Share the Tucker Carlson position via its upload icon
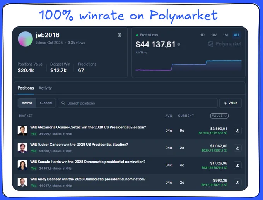Image resolution: width=263 pixels, height=200 pixels. 238,148
